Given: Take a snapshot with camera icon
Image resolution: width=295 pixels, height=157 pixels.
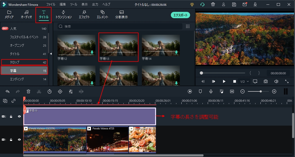Looking at the screenshot, I should (266, 81).
